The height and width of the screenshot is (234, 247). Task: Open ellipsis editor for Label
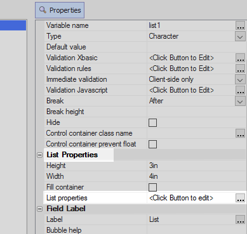(x=240, y=219)
